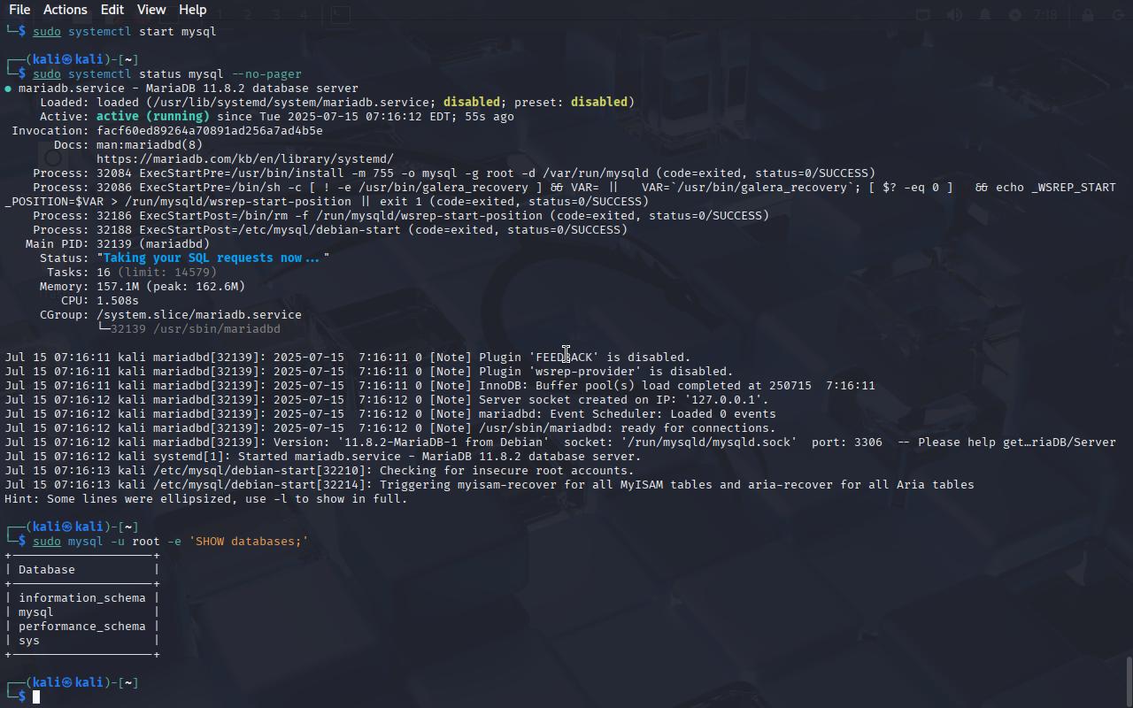1133x708 pixels.
Task: Click the 'Tasks: 16' line
Action: pyautogui.click(x=132, y=273)
